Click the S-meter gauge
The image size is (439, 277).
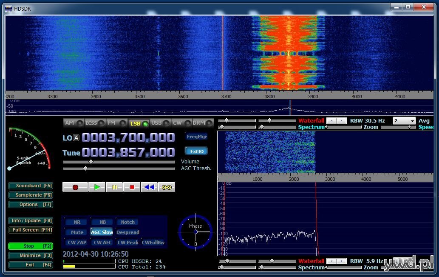(30, 148)
